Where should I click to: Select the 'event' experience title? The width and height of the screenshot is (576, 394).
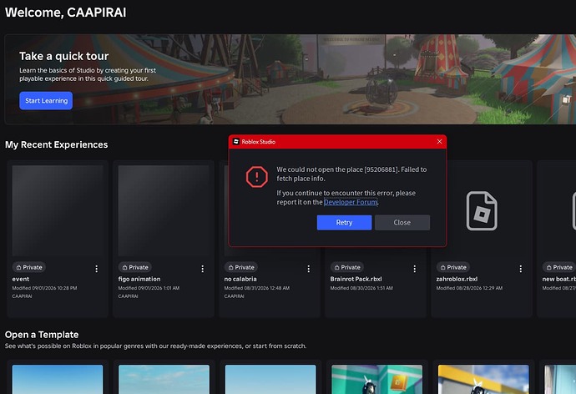coord(21,279)
